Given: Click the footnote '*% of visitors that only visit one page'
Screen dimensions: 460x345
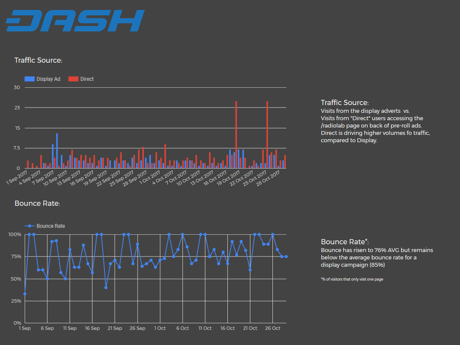Looking at the screenshot, I should [x=352, y=279].
